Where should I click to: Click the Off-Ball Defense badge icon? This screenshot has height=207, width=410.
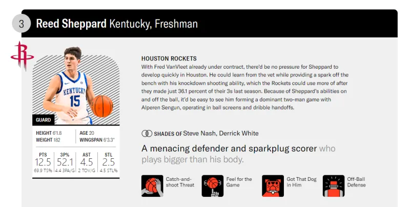(x=333, y=186)
